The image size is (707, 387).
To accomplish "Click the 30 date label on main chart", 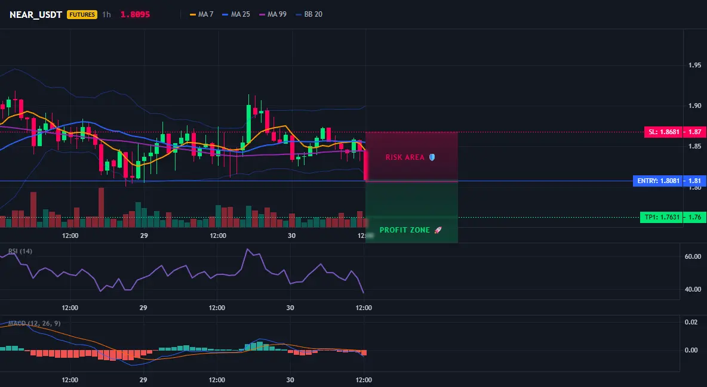I will 291,236.
